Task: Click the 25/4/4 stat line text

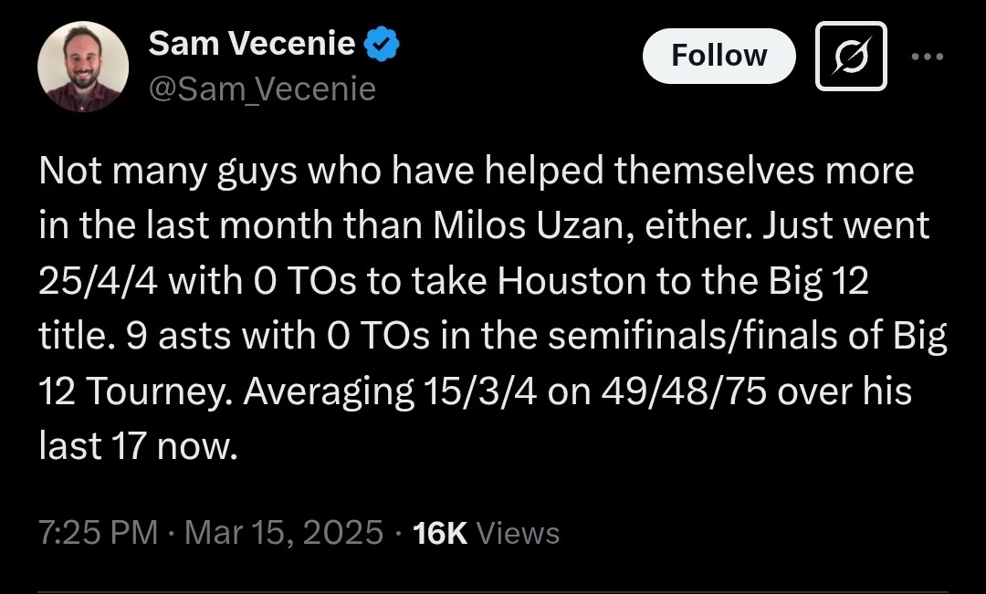Action: click(98, 280)
